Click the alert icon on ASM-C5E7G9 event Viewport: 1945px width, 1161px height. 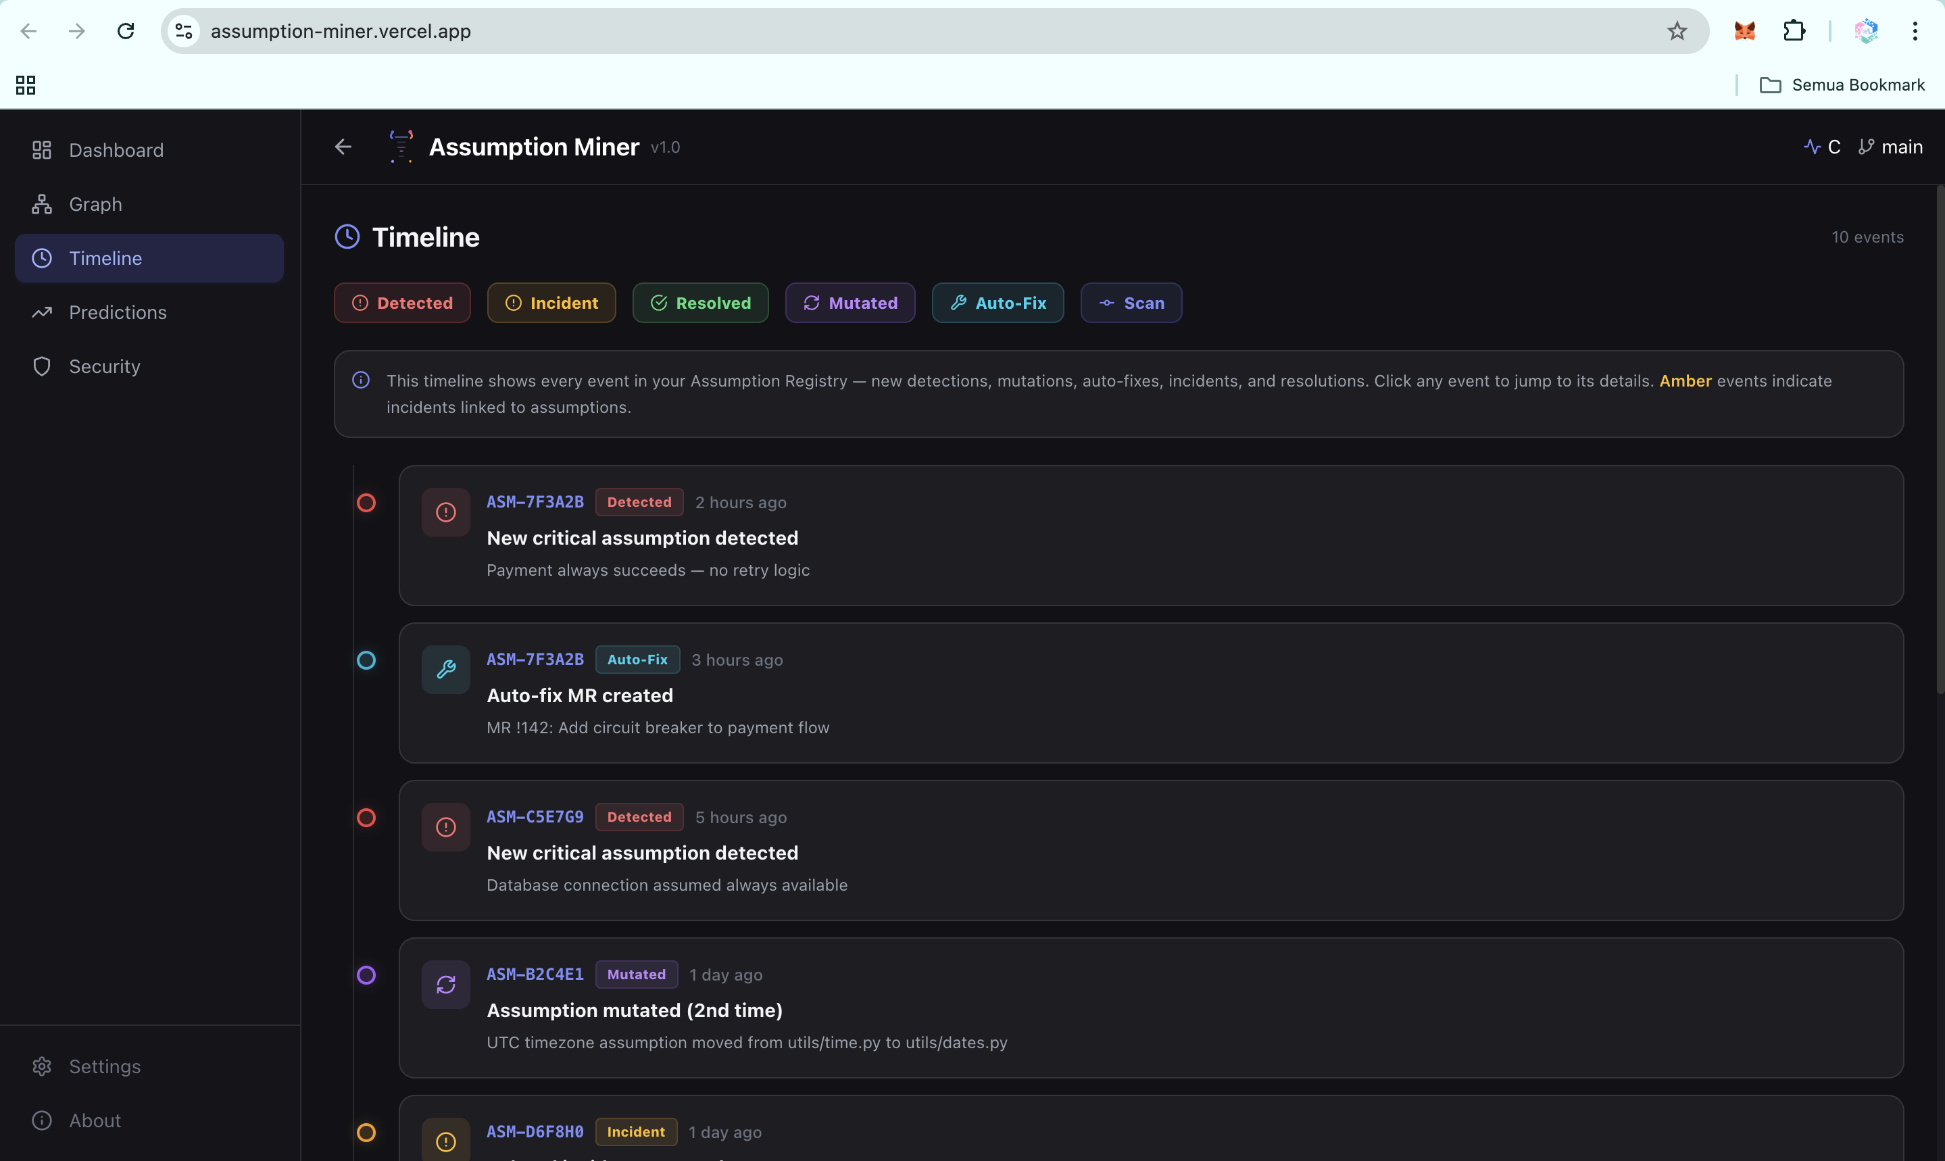pyautogui.click(x=446, y=827)
